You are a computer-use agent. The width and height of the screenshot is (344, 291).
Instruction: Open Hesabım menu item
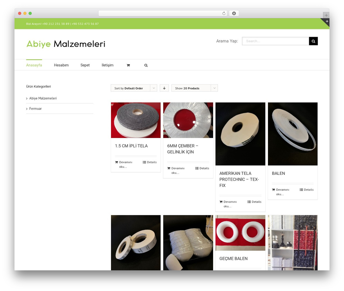click(61, 65)
